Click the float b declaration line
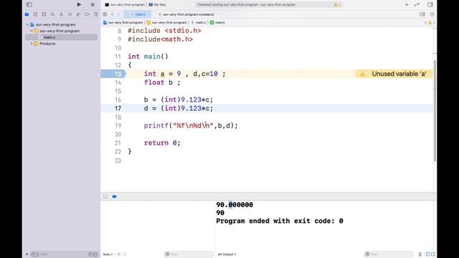 [x=162, y=82]
